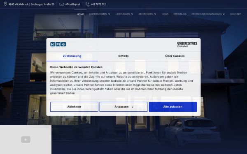Screen dimensions: 247x154
Task: Expand the Unternehmen menu chevron
Action: tap(109, 14)
